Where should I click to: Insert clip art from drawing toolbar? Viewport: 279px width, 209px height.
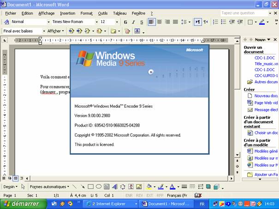(x=131, y=186)
